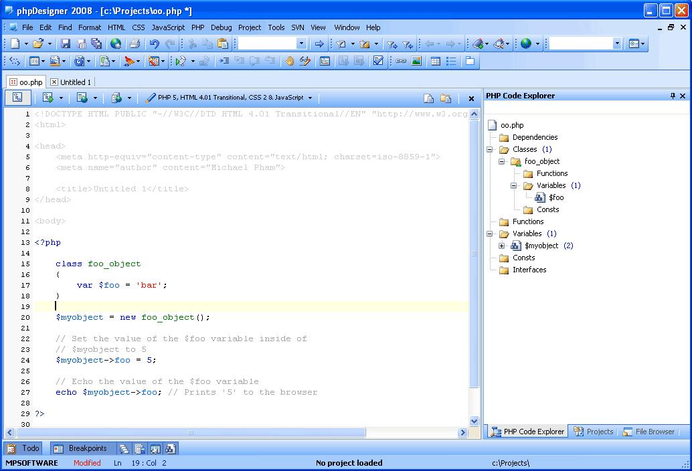Screen dimensions: 692x471
Task: Switch to the oo.php tab
Action: coord(26,82)
